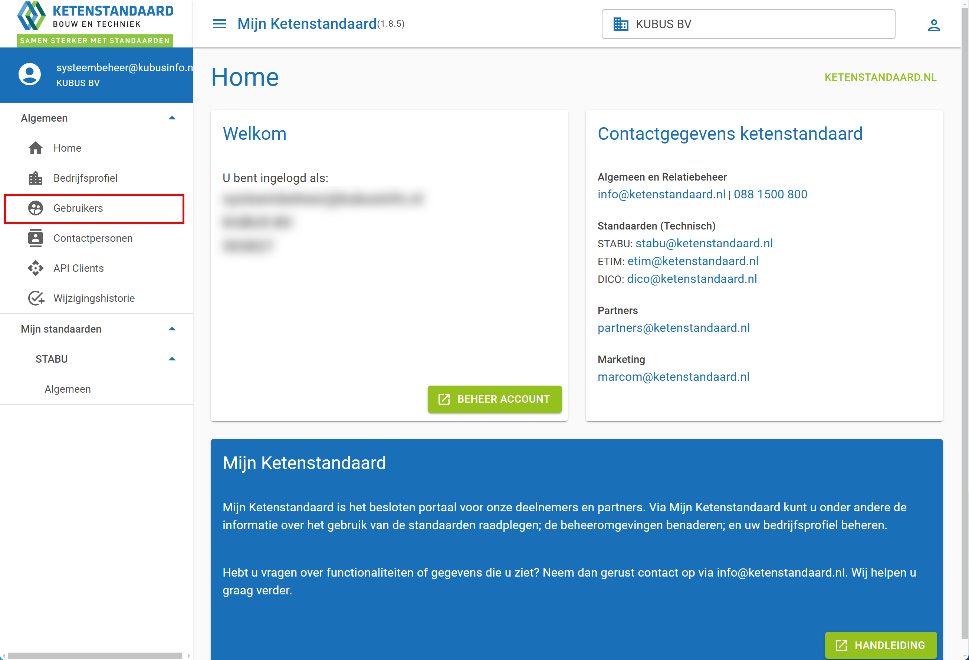The image size is (969, 660).
Task: Click dico@ketenstandaard.nl email link
Action: click(692, 279)
